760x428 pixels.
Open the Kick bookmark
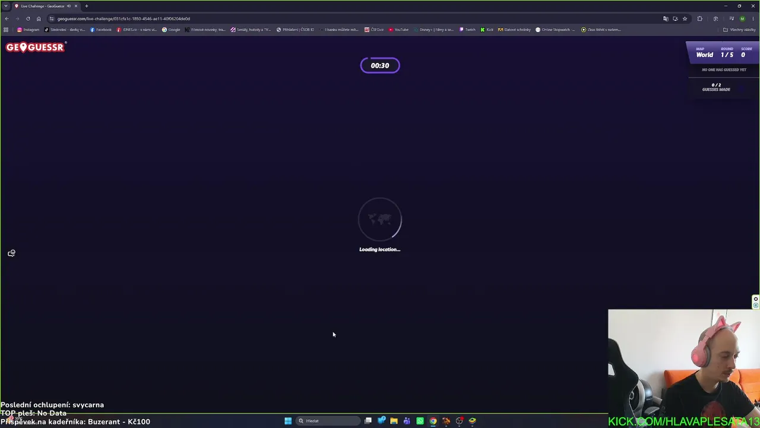tap(487, 30)
